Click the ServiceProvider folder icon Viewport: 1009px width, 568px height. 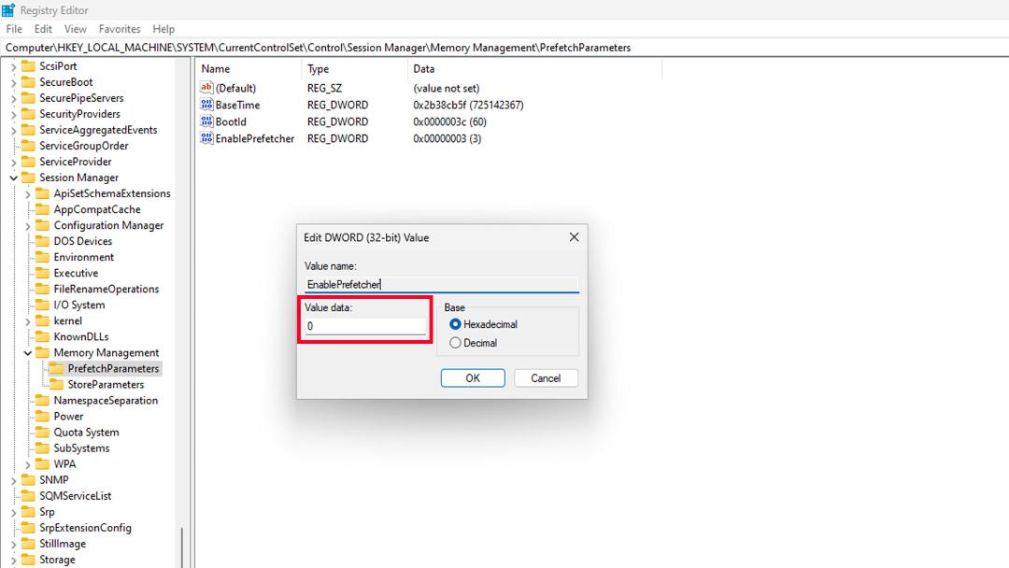(28, 162)
